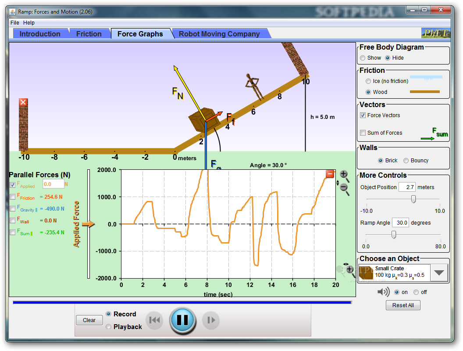Zoom out the graph vertical axis
The height and width of the screenshot is (351, 463).
pyautogui.click(x=344, y=189)
